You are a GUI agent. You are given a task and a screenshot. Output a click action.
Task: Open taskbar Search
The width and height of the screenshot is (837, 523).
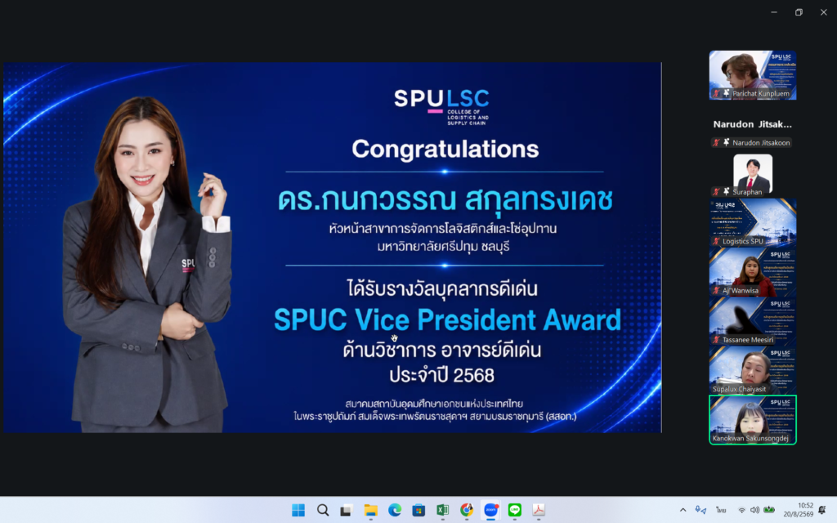coord(322,510)
